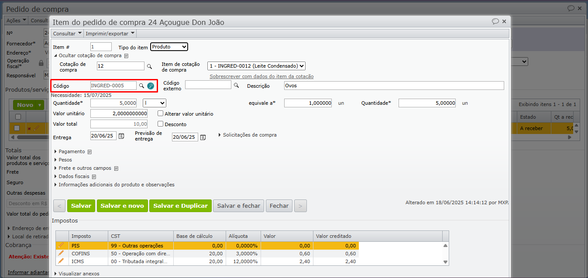Click Alíquota column header in Impostos table
Viewport: 588px width, 278px height.
pos(243,236)
